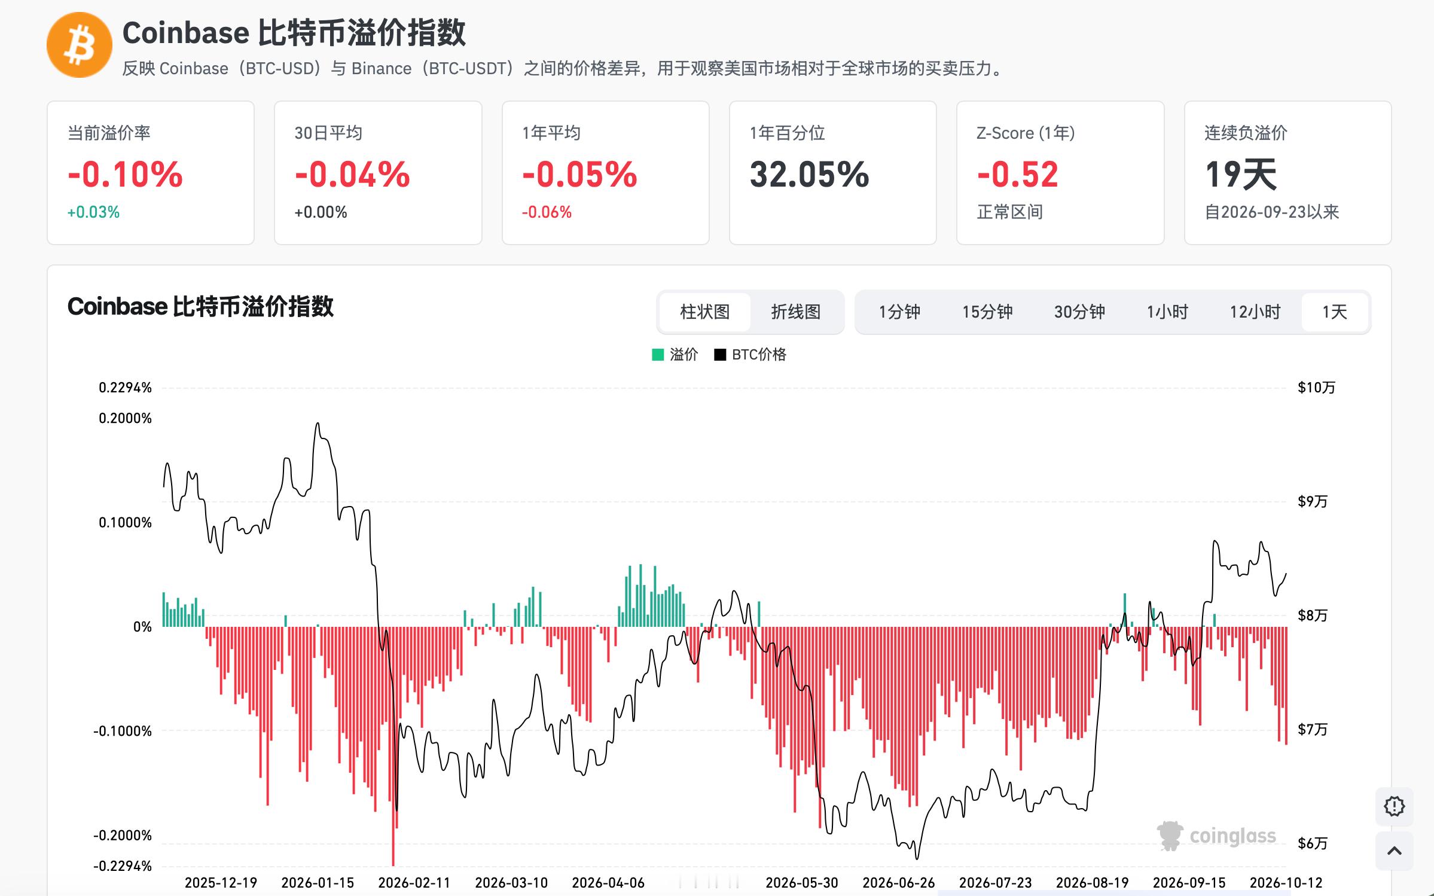Click the +0.03% change under 当前溢价率
The height and width of the screenshot is (896, 1434).
pyautogui.click(x=93, y=212)
